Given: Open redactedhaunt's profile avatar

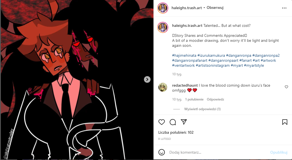Looking at the screenshot, I should pos(163,87).
